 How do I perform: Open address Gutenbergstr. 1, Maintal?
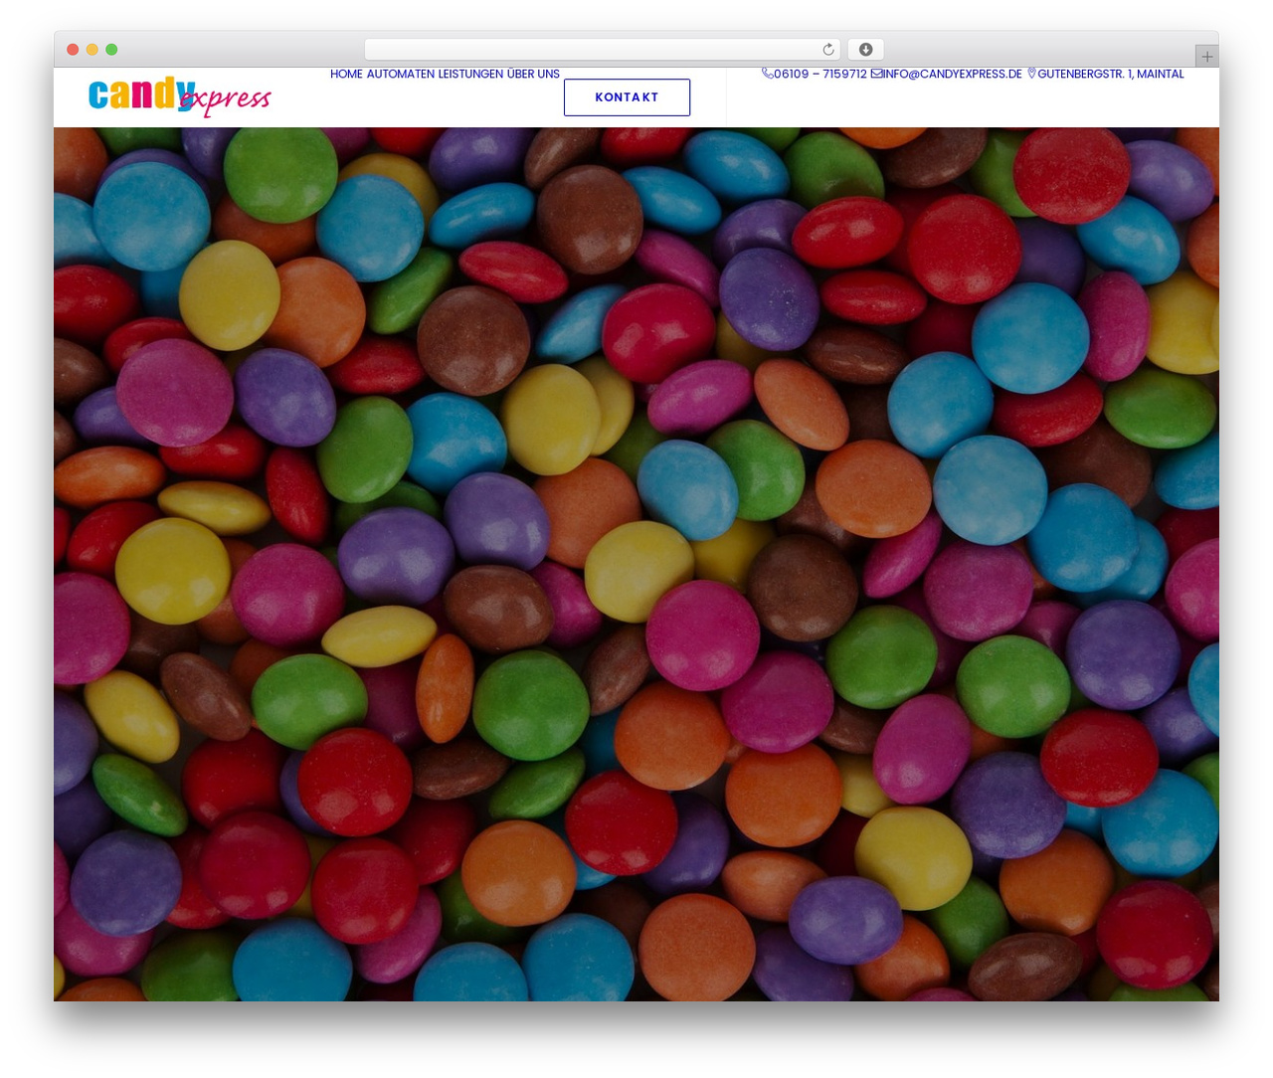(1111, 74)
